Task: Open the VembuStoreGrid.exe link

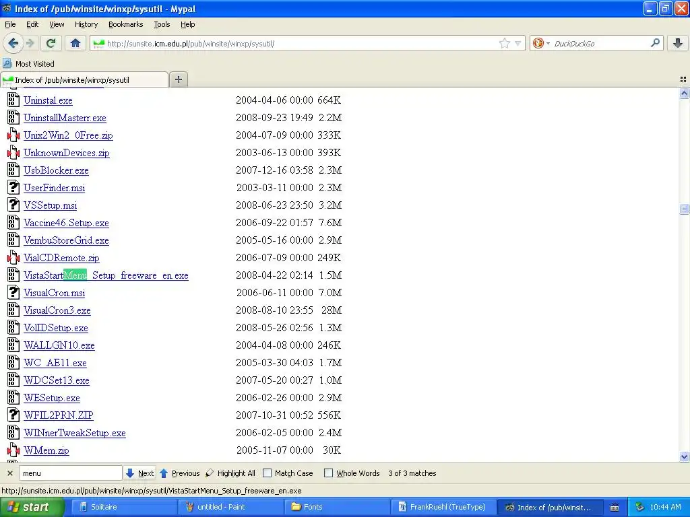Action: 66,240
